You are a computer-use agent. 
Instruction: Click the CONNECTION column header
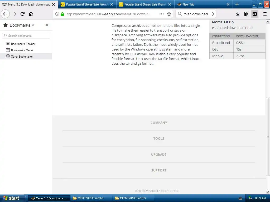[221, 36]
